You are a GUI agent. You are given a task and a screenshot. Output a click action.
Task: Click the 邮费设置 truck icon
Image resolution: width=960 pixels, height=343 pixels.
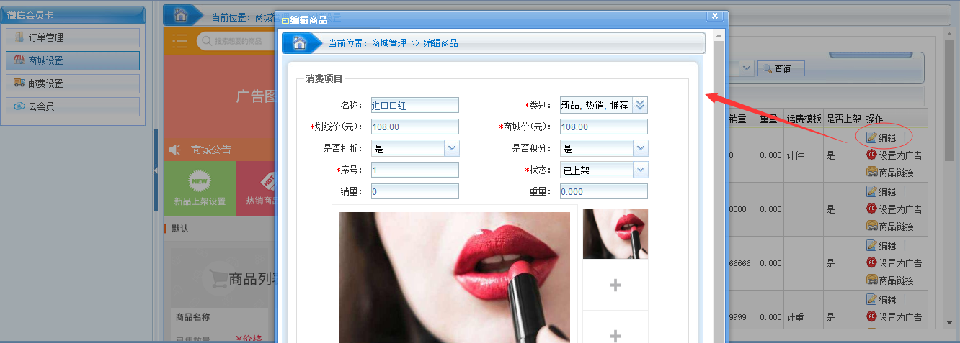click(x=19, y=83)
